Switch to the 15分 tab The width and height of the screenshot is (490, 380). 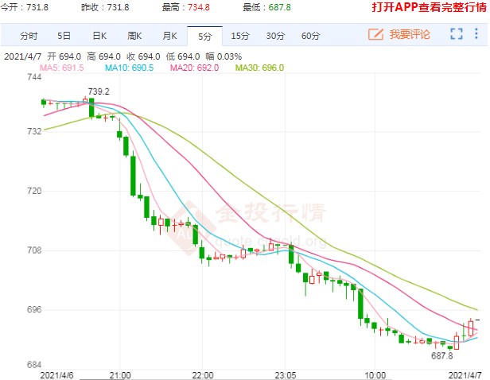(x=240, y=36)
